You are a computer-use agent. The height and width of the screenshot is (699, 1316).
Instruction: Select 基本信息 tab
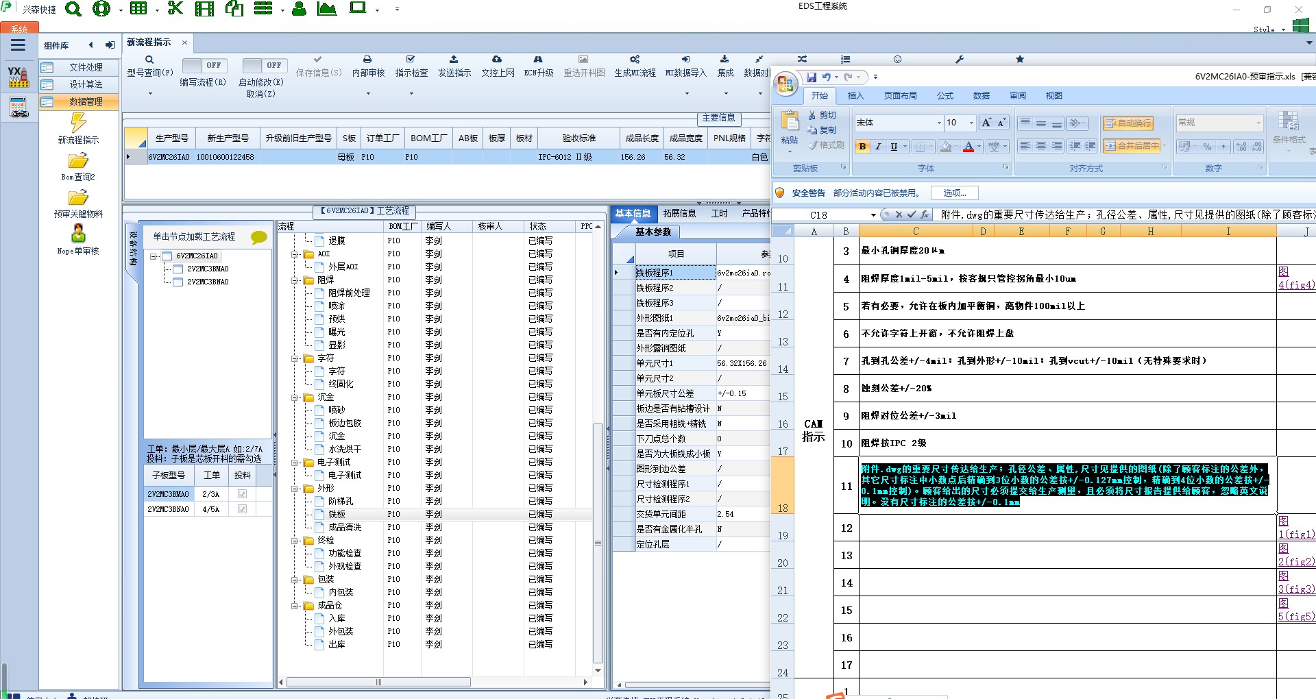633,214
